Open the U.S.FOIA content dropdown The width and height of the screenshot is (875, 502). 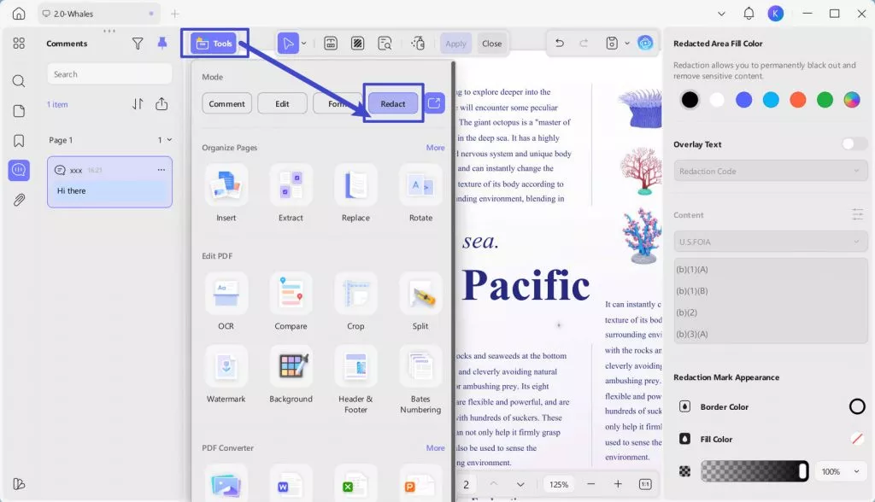click(x=770, y=242)
